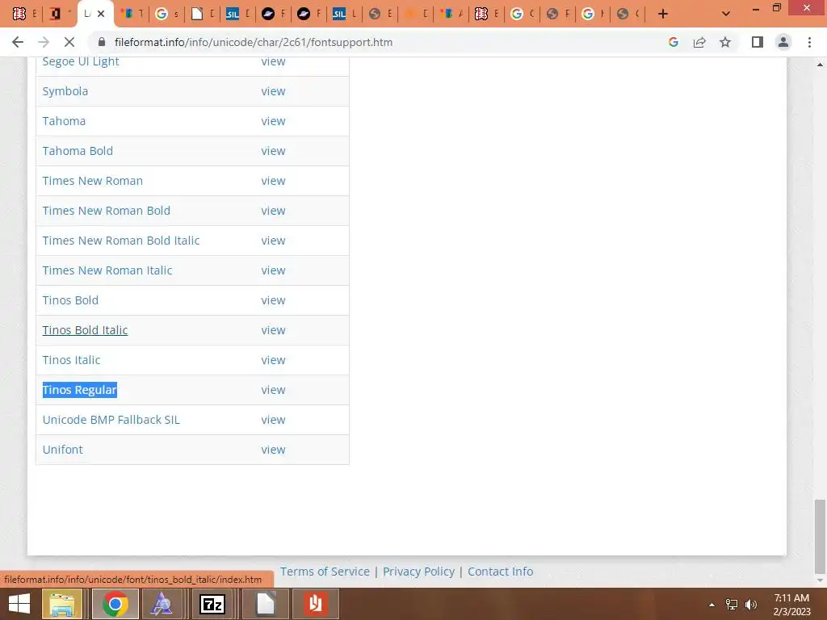Open the Tinos Bold font link

tap(71, 300)
